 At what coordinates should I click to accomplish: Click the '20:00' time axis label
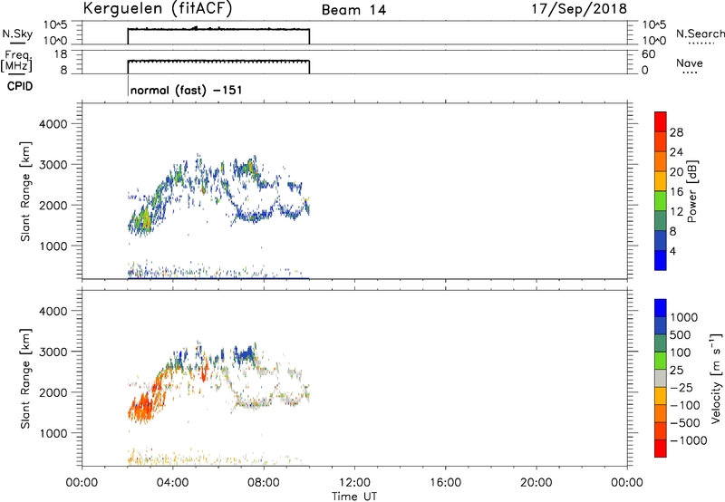(536, 483)
